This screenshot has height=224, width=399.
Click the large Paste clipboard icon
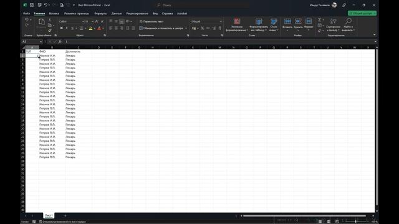click(x=41, y=22)
